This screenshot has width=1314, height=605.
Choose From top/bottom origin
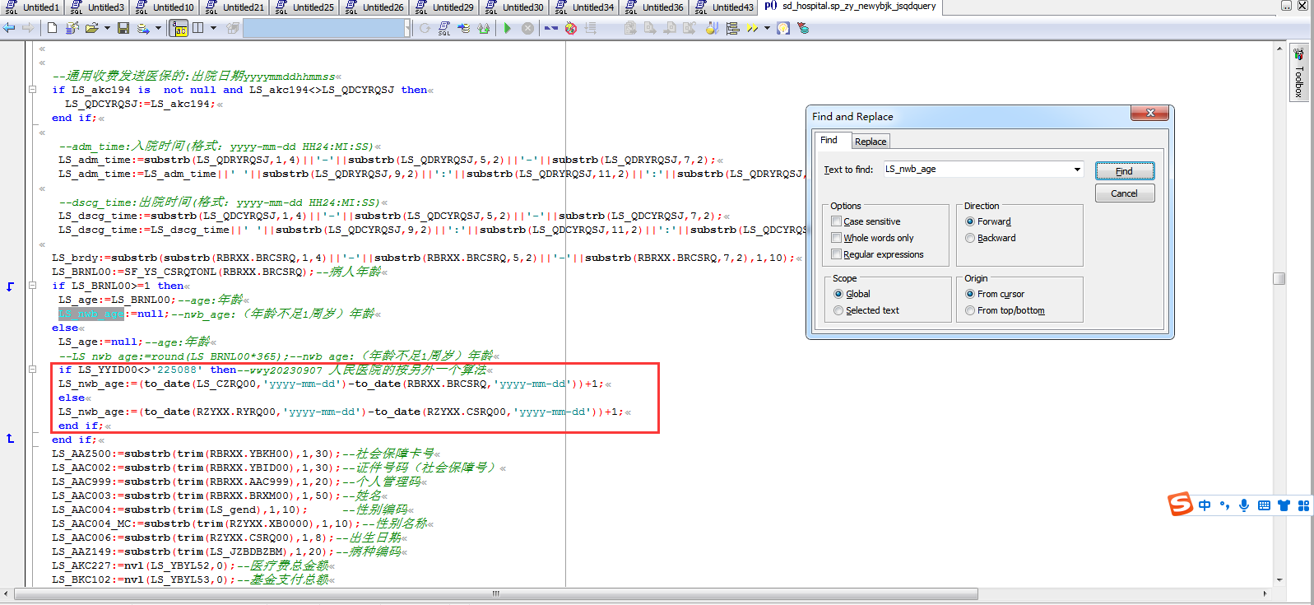[x=970, y=310]
